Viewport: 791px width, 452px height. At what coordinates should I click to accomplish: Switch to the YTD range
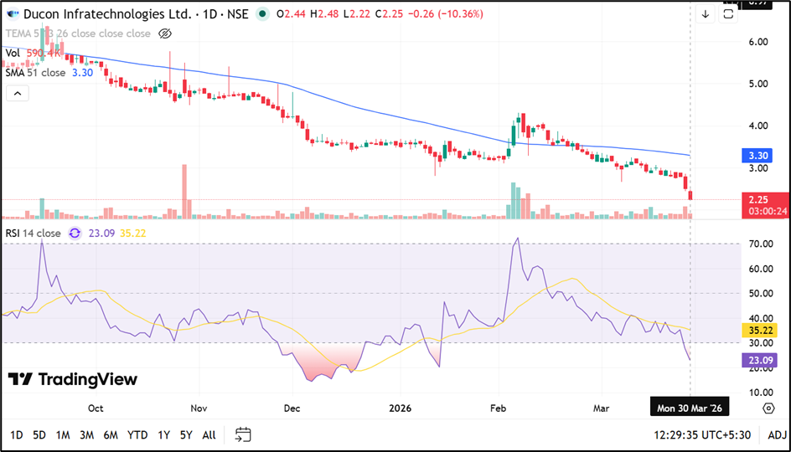coord(137,434)
